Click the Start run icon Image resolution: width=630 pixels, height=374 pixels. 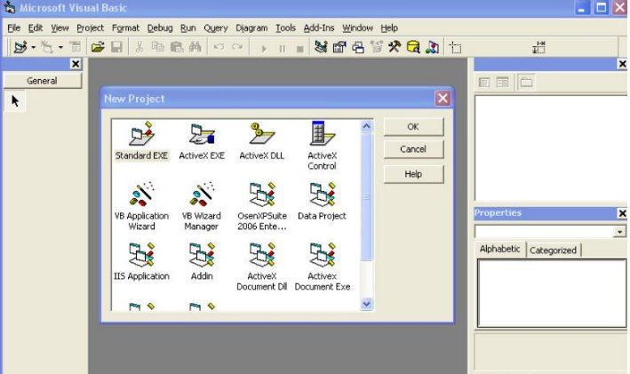pos(264,49)
